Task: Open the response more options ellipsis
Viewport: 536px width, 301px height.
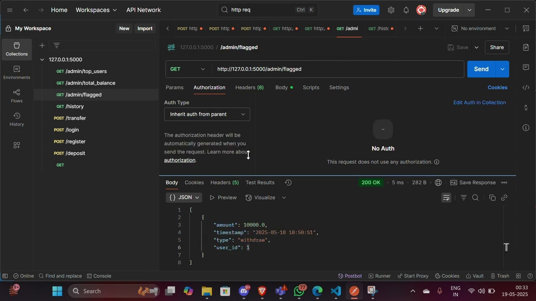Action: coord(504,183)
